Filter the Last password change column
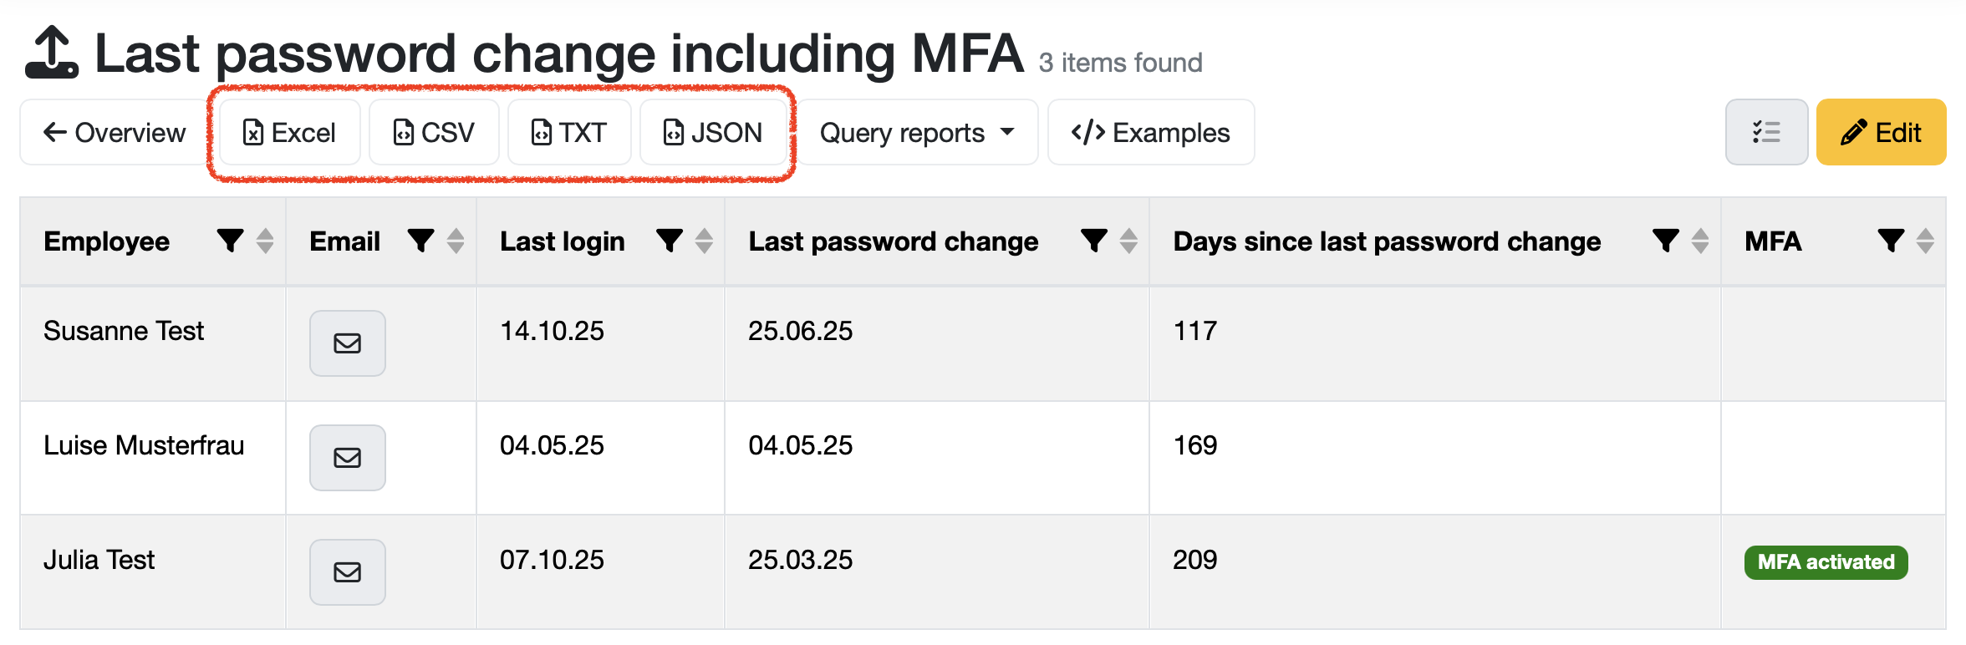The height and width of the screenshot is (645, 1966). pyautogui.click(x=1093, y=241)
